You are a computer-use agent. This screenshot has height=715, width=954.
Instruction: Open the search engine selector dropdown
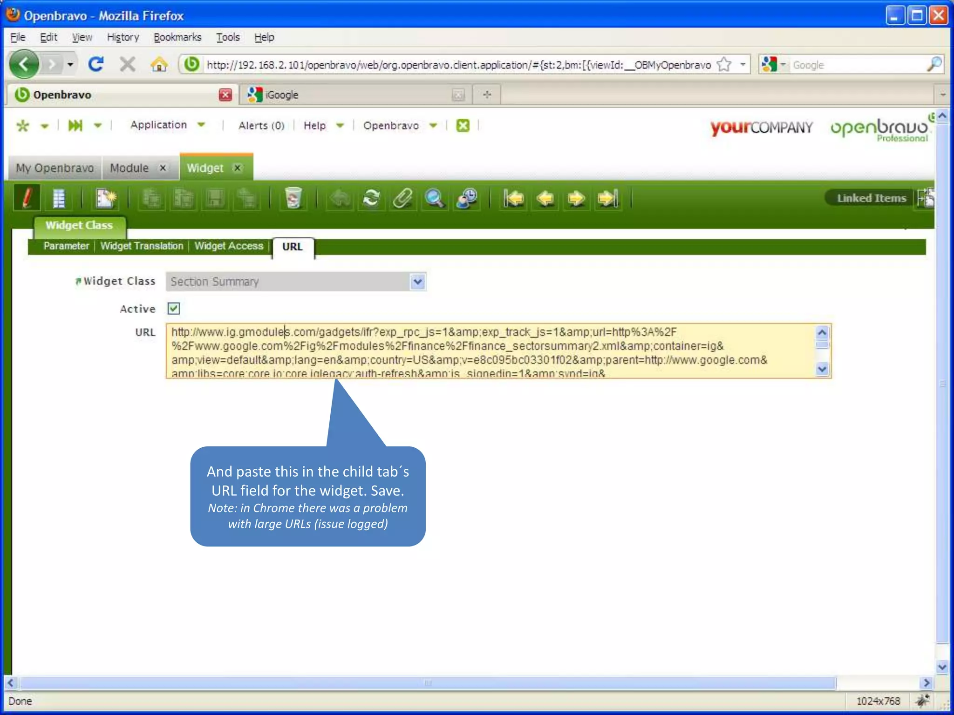pyautogui.click(x=783, y=64)
